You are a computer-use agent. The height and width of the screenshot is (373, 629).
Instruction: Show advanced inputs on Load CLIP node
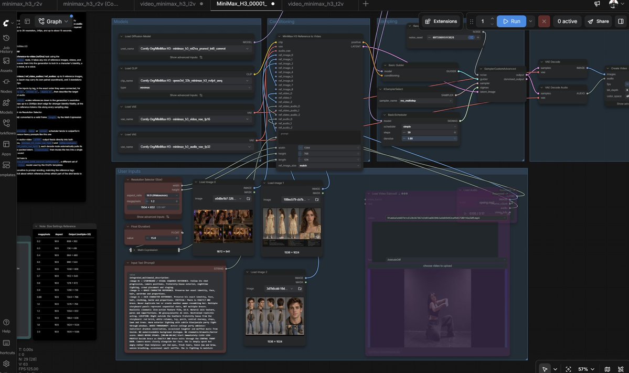point(186,95)
